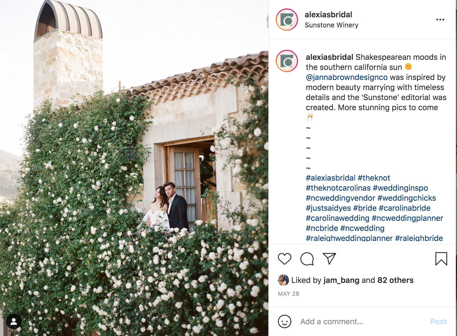Open the @jannabrowndesignco mention
Viewport: 457px width, 336px height.
tap(347, 77)
